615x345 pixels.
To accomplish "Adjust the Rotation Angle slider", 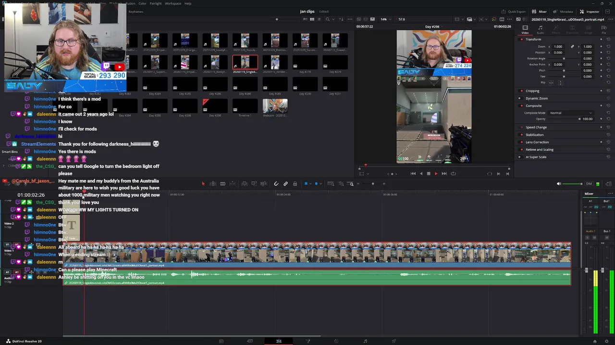I will pyautogui.click(x=564, y=58).
